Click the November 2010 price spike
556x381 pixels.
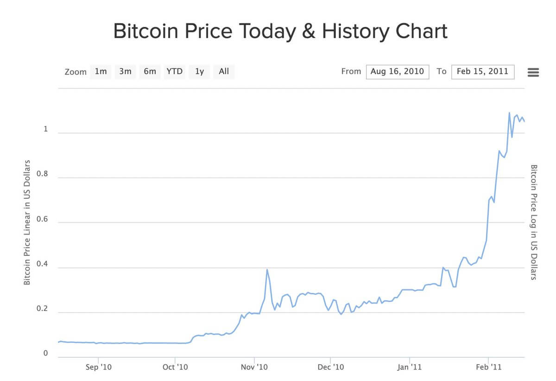click(x=268, y=270)
